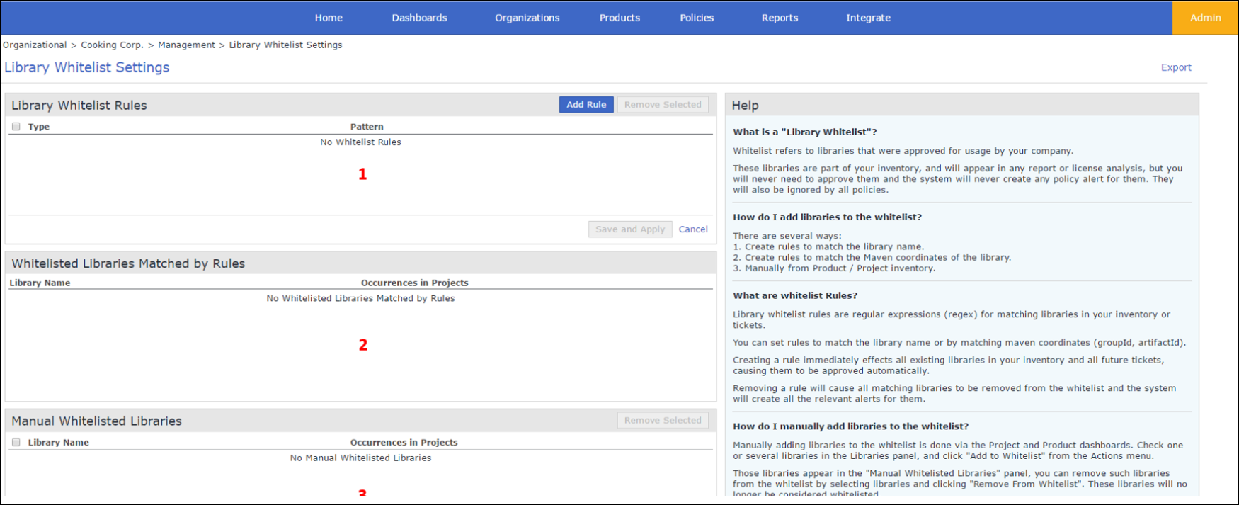Click the Organizational breadcrumb link

35,45
